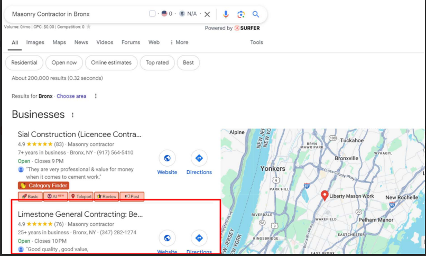Open the Sial Construction business listing
The height and width of the screenshot is (256, 426).
tap(80, 134)
